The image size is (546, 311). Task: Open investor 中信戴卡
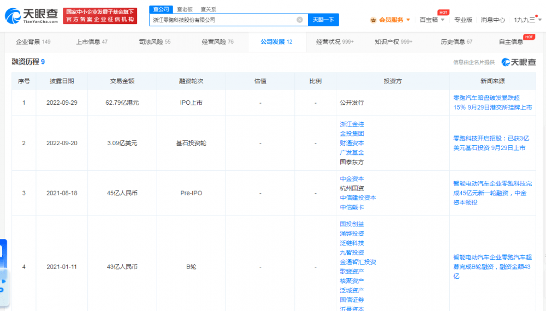coord(352,207)
